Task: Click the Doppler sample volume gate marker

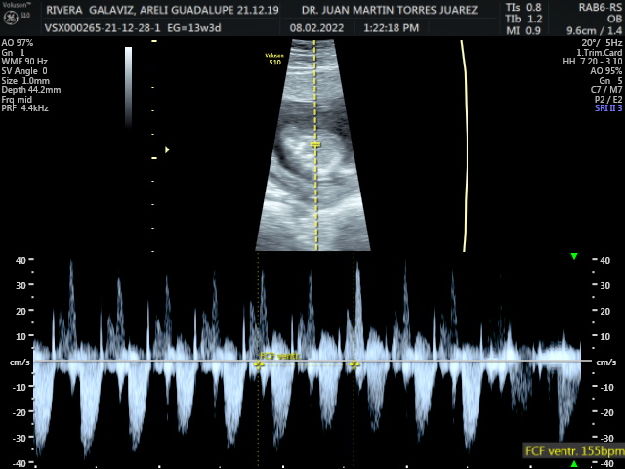Action: [x=314, y=145]
